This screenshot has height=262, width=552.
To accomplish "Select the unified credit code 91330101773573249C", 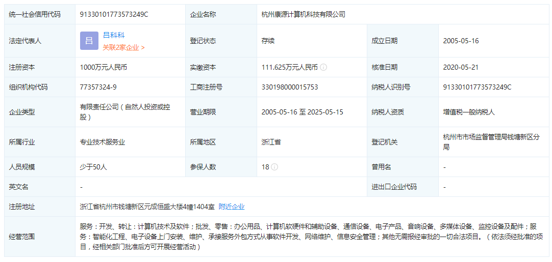I will (x=114, y=14).
